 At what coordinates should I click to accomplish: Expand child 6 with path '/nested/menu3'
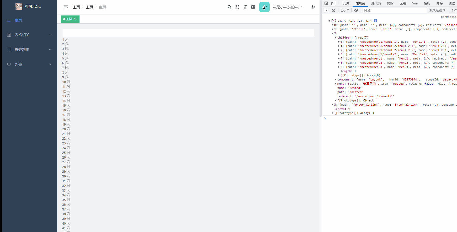pos(339,67)
